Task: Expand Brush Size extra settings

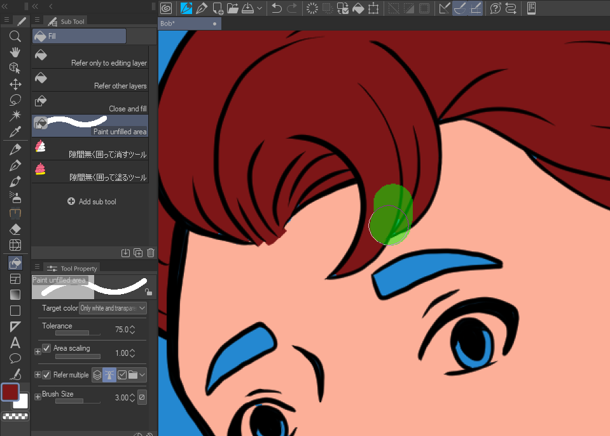Action: pos(38,397)
